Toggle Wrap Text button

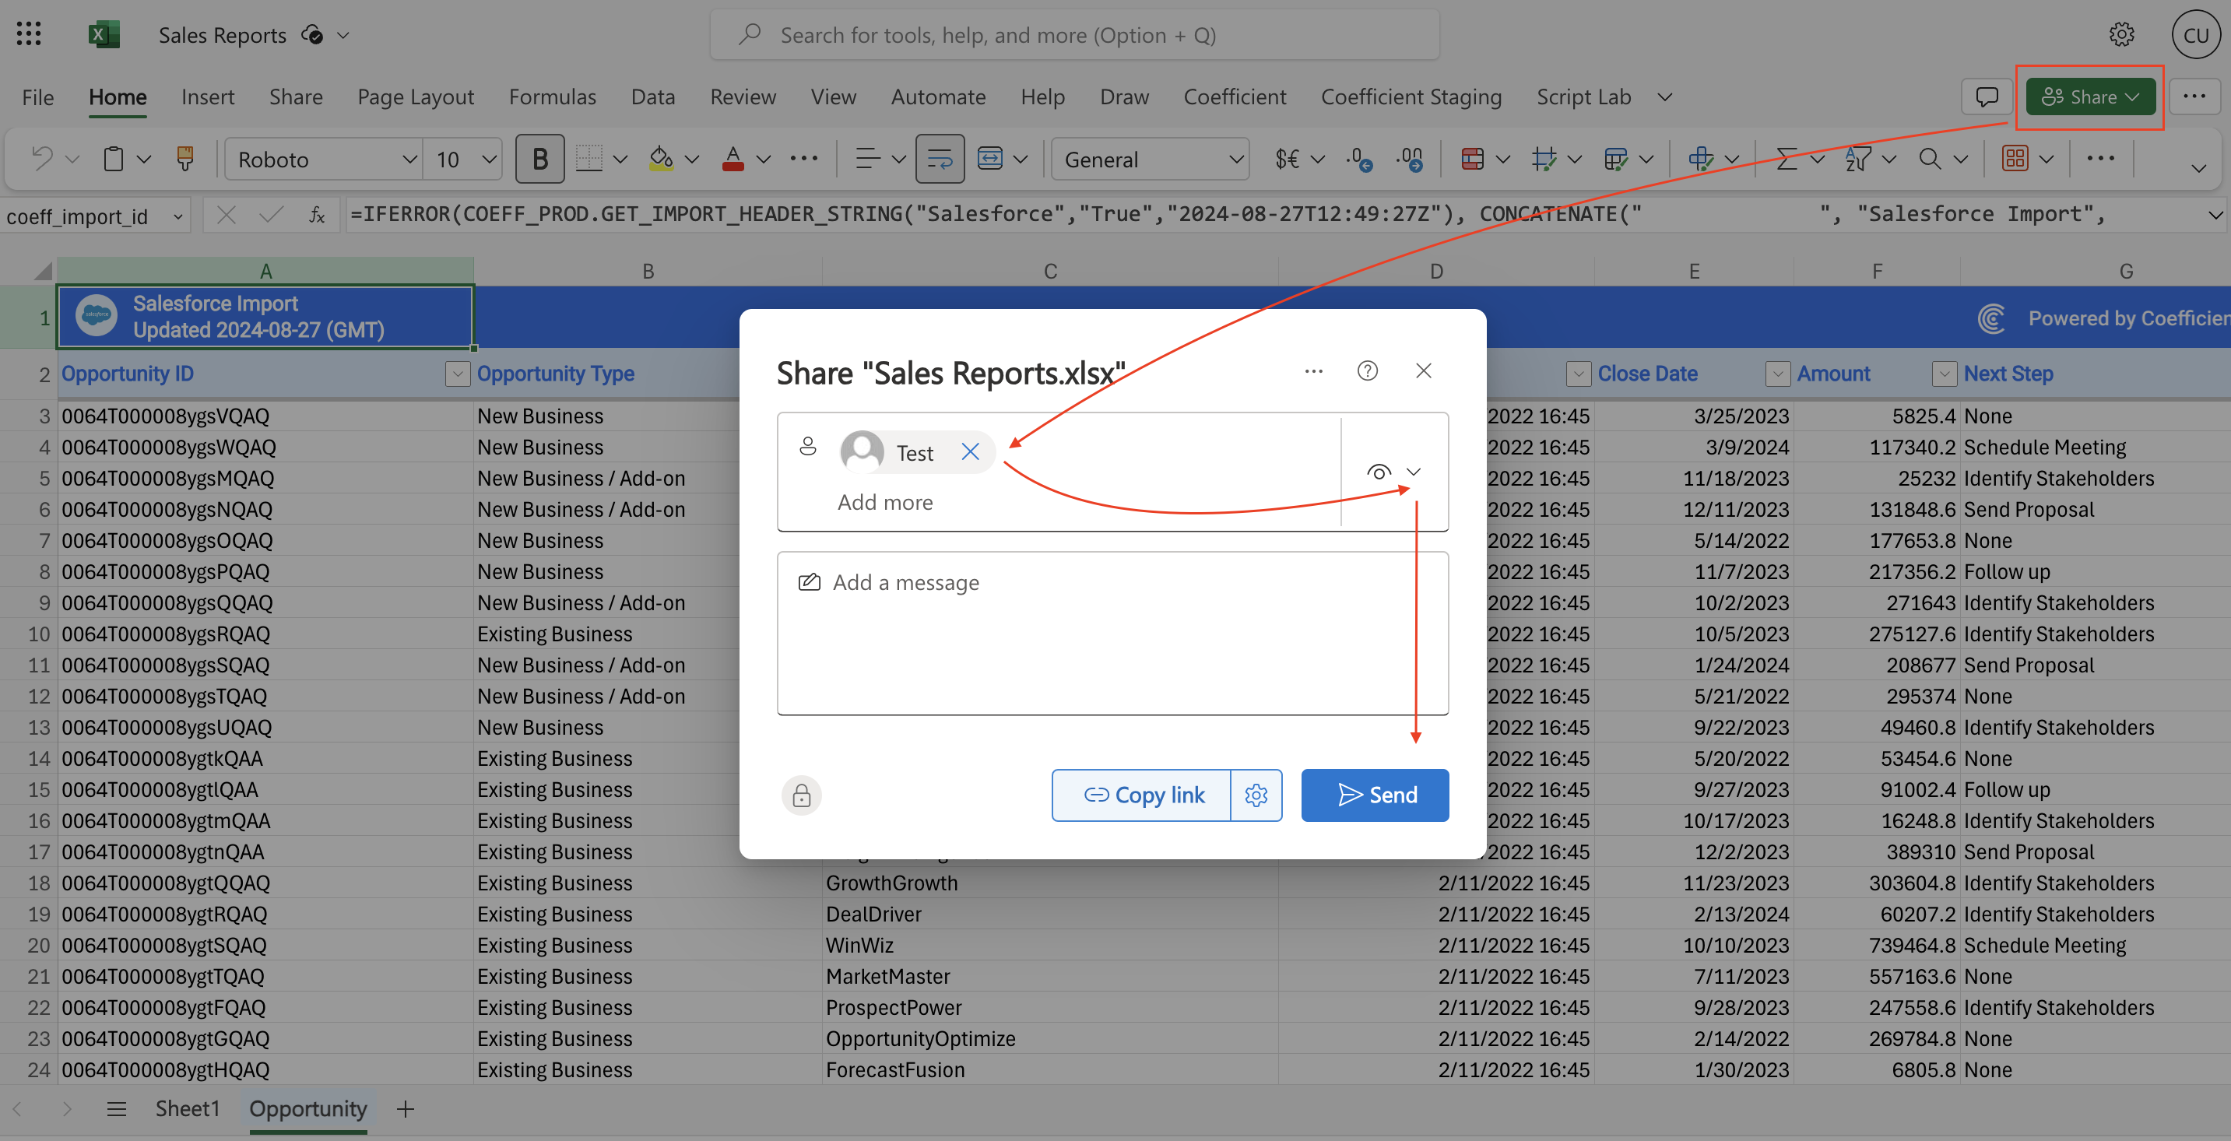pyautogui.click(x=940, y=159)
